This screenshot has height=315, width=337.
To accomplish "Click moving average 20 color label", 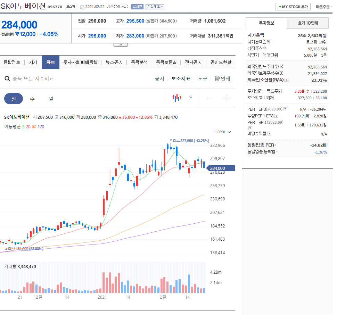I will (x=28, y=127).
